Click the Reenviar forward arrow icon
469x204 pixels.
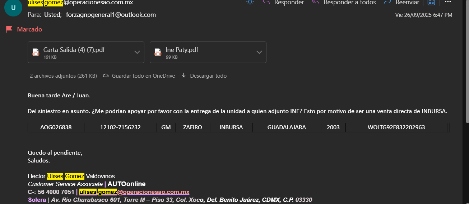point(387,3)
